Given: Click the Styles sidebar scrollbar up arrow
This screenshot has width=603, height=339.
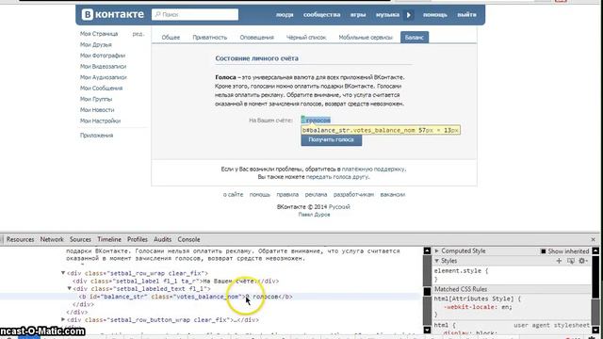Looking at the screenshot, I should [x=595, y=251].
